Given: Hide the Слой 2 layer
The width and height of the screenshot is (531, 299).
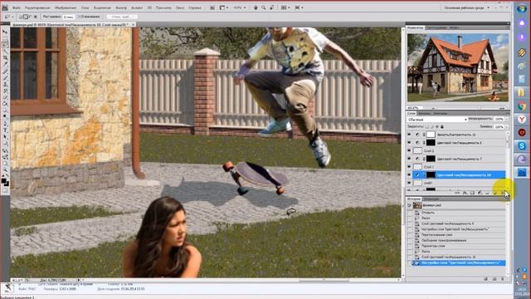Looking at the screenshot, I should point(409,150).
